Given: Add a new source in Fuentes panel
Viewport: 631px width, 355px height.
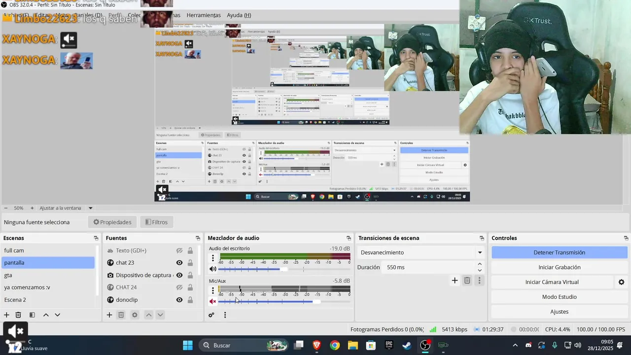Looking at the screenshot, I should click(x=109, y=315).
